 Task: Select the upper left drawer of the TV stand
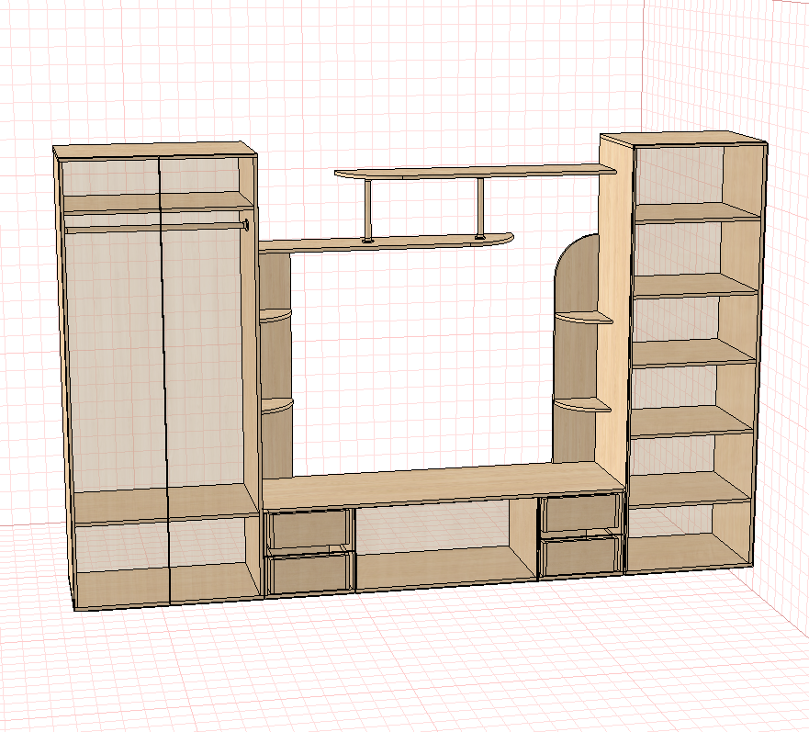308,528
